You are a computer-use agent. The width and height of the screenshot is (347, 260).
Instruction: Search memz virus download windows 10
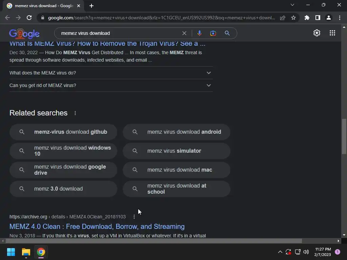pyautogui.click(x=63, y=151)
